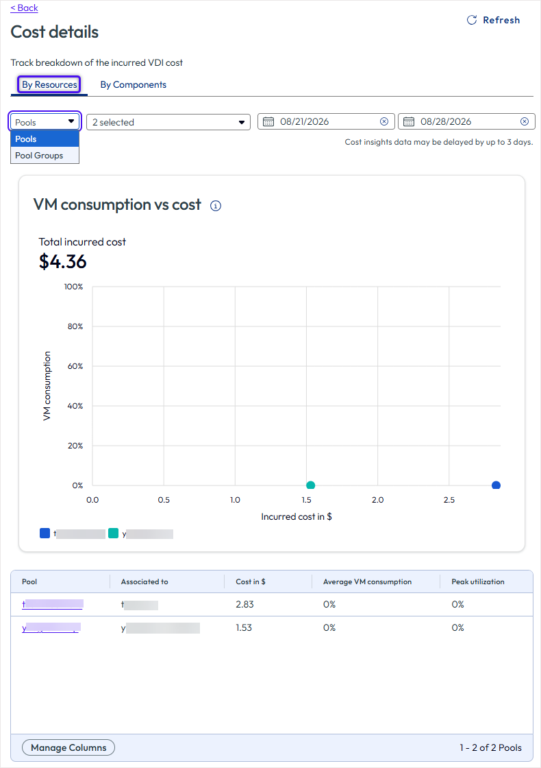Toggle the teal legend swatch series

114,533
